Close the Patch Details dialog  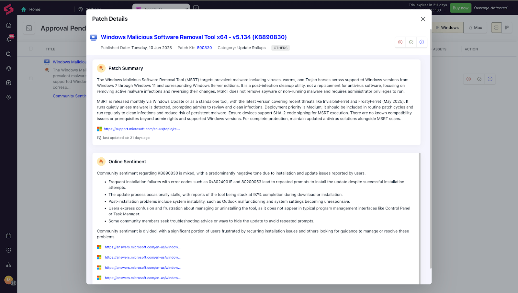[x=423, y=19]
